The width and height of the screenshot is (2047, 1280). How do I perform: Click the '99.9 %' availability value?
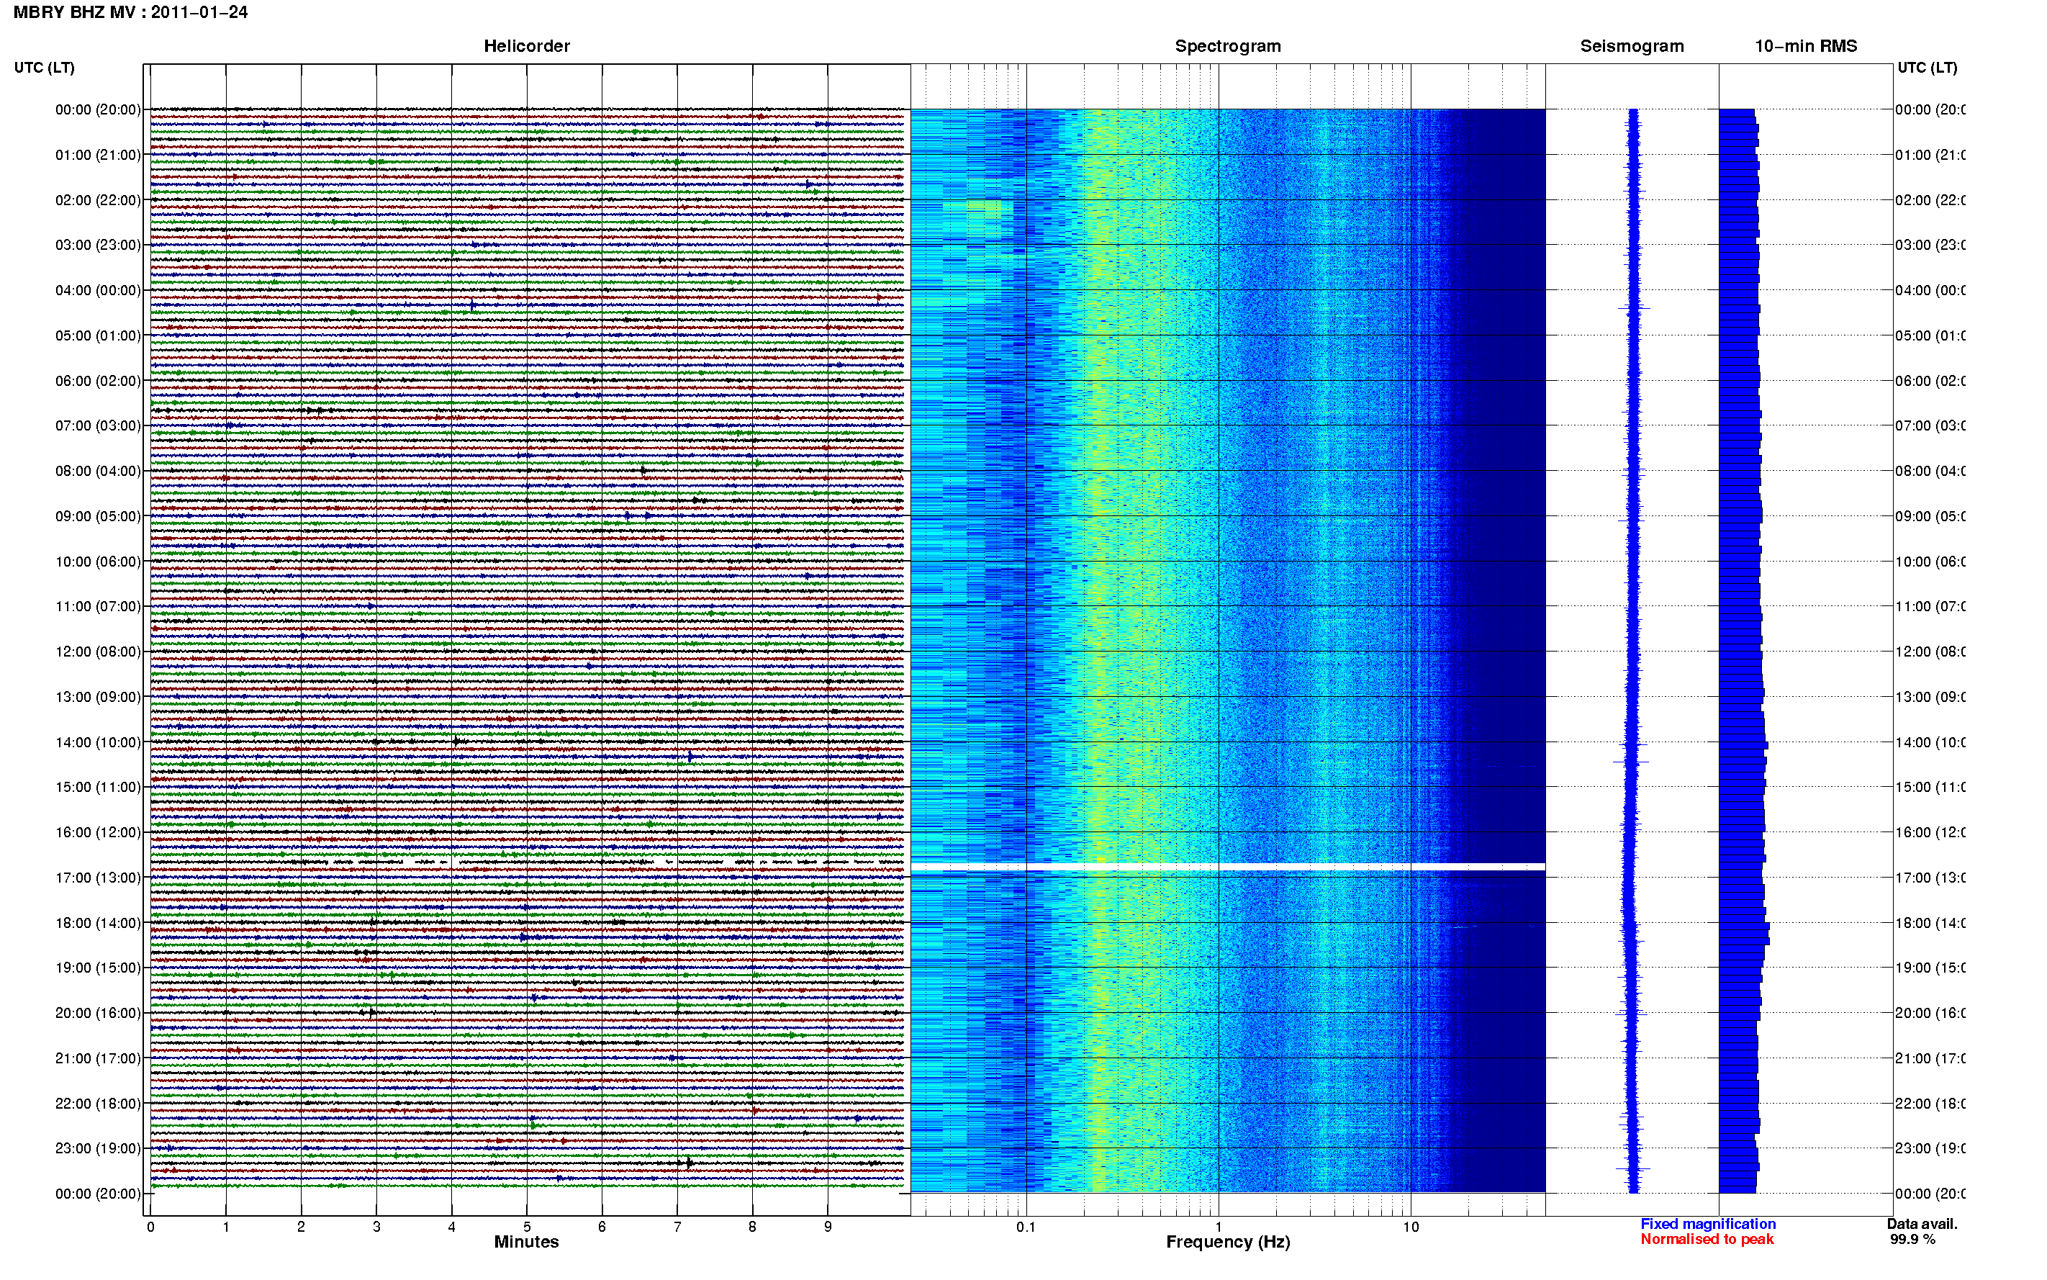[1912, 1240]
